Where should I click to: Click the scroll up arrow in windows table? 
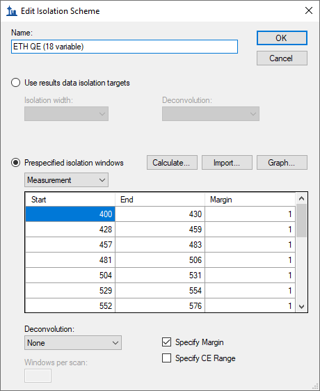(301, 198)
